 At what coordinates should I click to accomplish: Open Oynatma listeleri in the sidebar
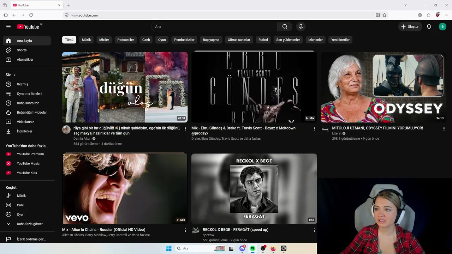tap(27, 94)
